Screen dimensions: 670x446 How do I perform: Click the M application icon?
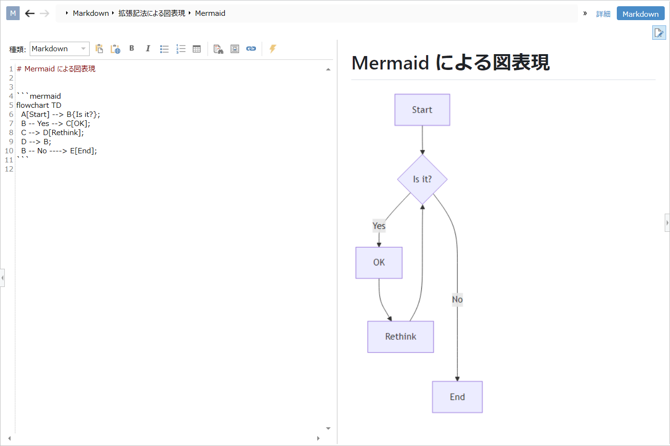[x=13, y=13]
